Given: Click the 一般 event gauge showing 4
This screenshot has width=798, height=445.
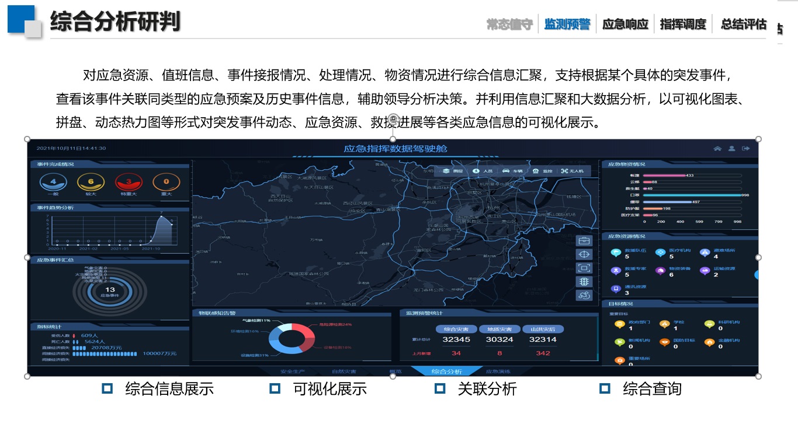Looking at the screenshot, I should click(x=53, y=183).
